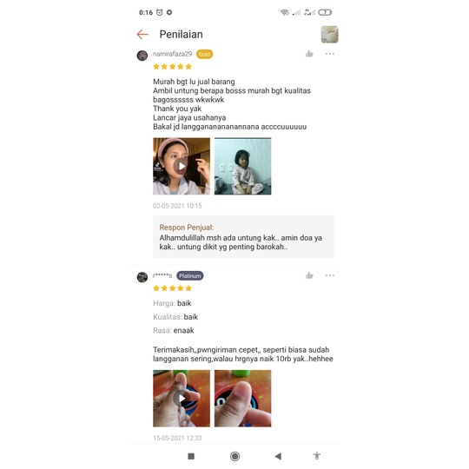Tap the back arrow beside Penilaian
This screenshot has width=469, height=469.
click(142, 35)
